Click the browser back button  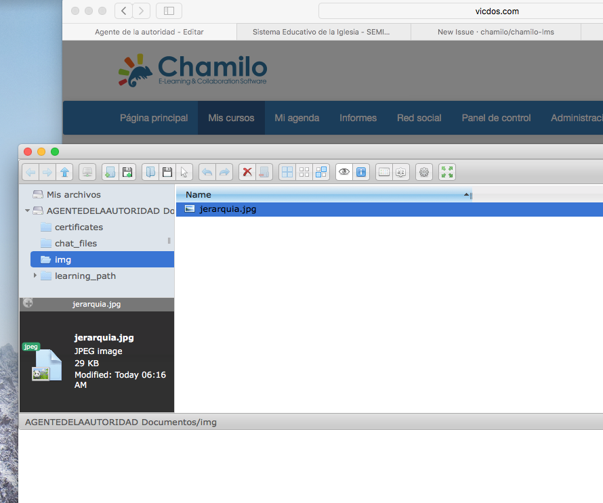[122, 11]
